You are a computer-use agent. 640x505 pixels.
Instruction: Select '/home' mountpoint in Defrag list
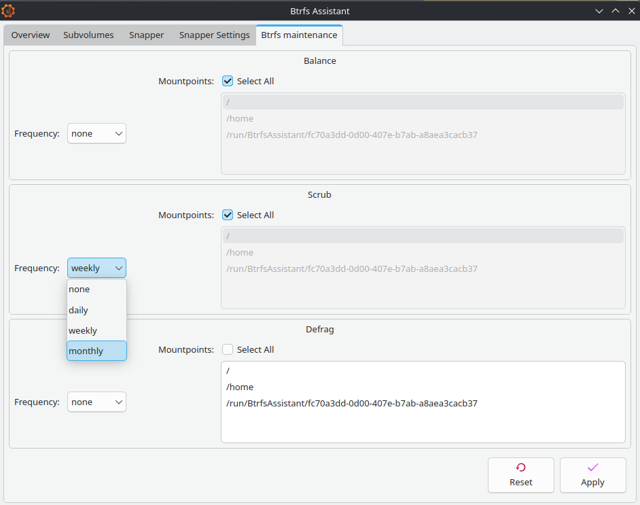[423, 387]
